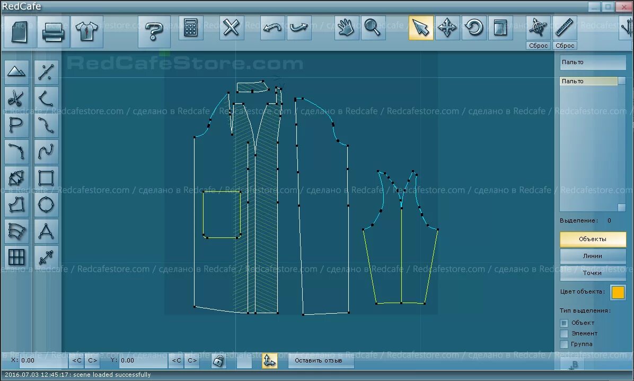Open the orange object color swatch
Screen dimensions: 634x381
point(618,292)
